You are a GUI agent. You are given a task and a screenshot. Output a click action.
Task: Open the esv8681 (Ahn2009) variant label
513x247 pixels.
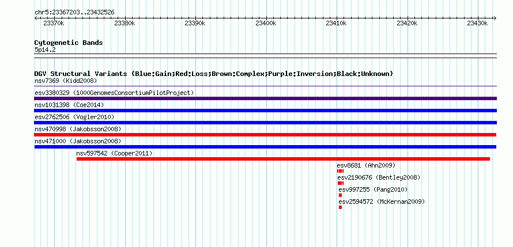(x=367, y=165)
